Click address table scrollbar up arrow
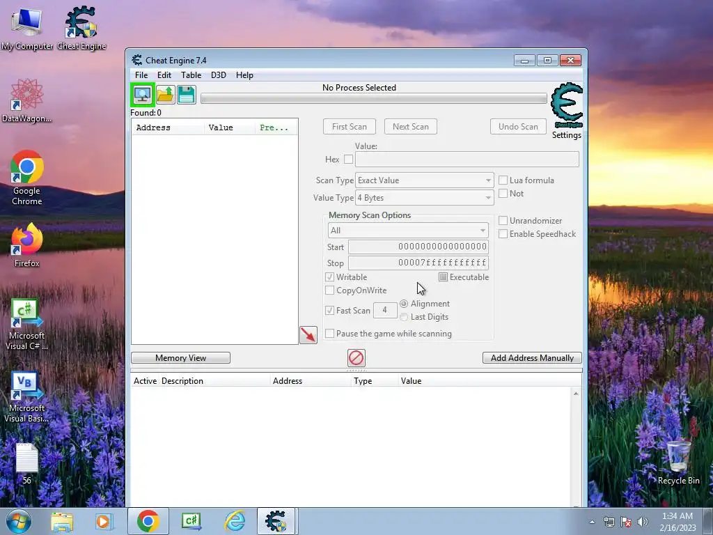Image resolution: width=713 pixels, height=535 pixels. 576,394
